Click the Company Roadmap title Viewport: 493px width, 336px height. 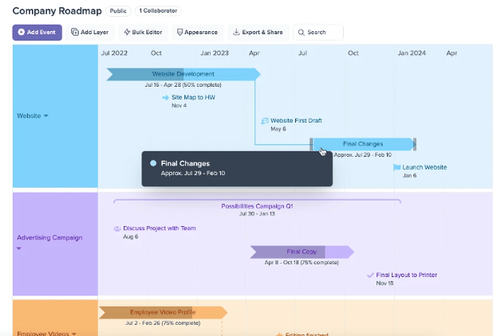pos(57,10)
